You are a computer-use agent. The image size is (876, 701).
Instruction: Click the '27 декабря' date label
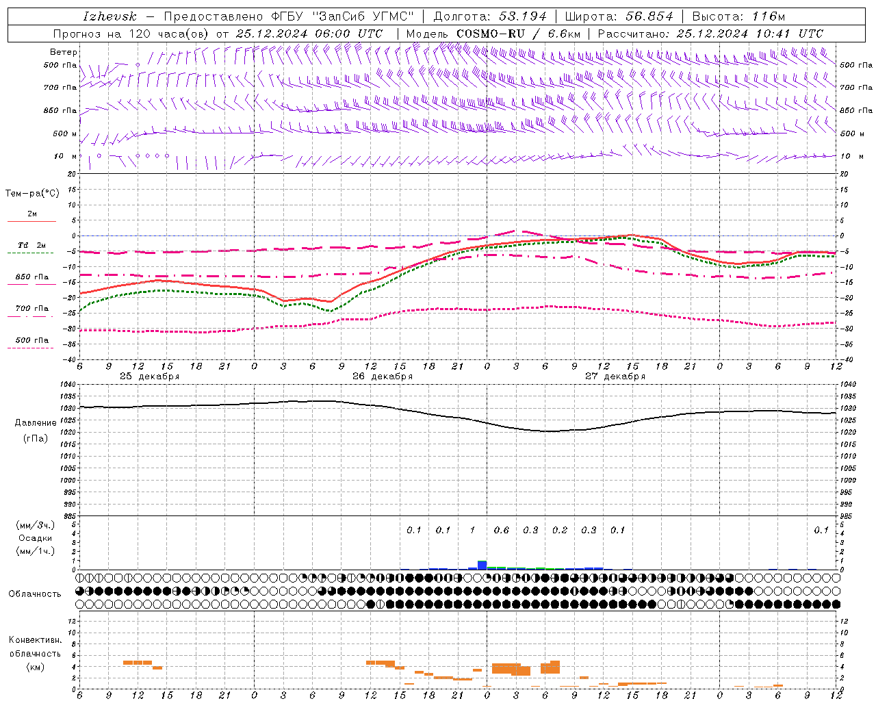point(615,377)
